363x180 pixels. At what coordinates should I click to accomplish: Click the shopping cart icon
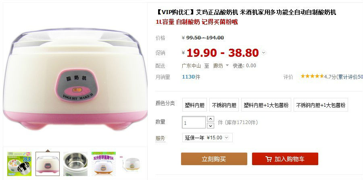click(269, 159)
